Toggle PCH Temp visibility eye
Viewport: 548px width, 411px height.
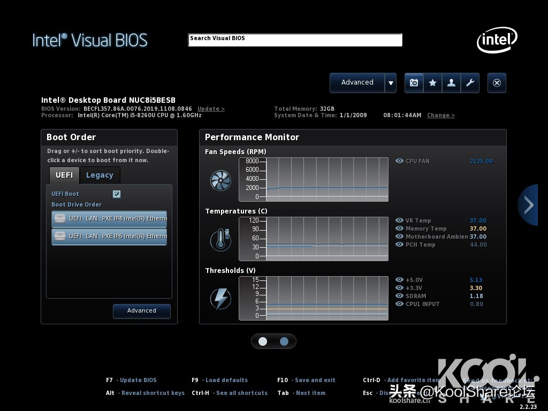[x=399, y=244]
